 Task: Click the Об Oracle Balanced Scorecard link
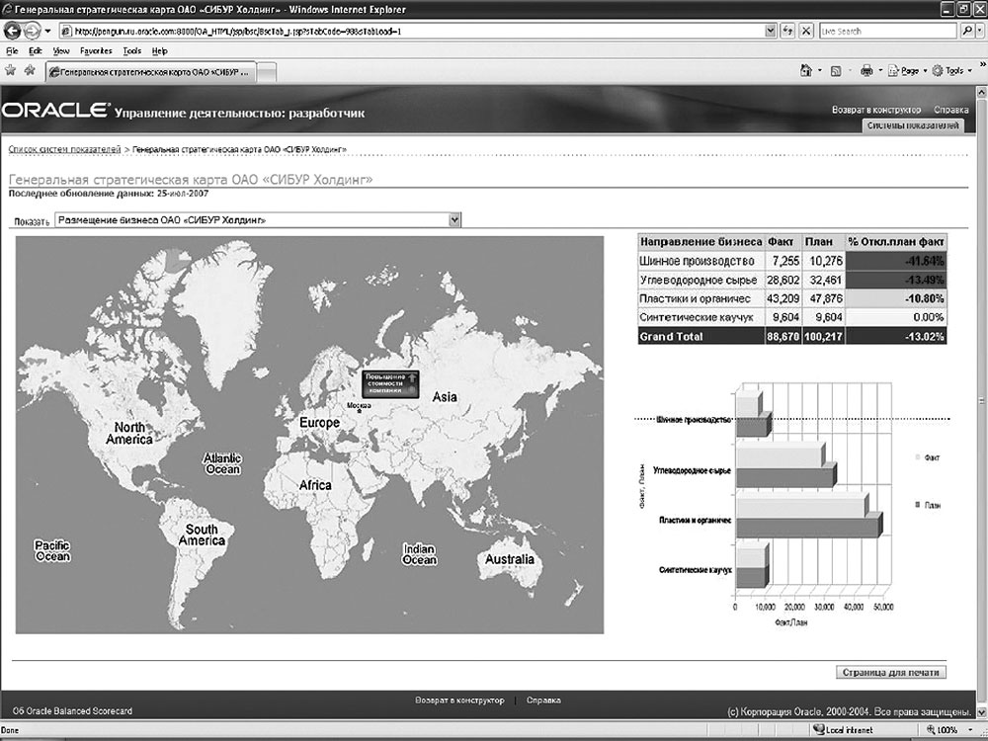tap(72, 710)
